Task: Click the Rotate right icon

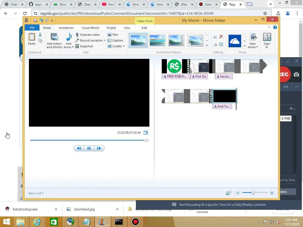Action: coord(215,44)
